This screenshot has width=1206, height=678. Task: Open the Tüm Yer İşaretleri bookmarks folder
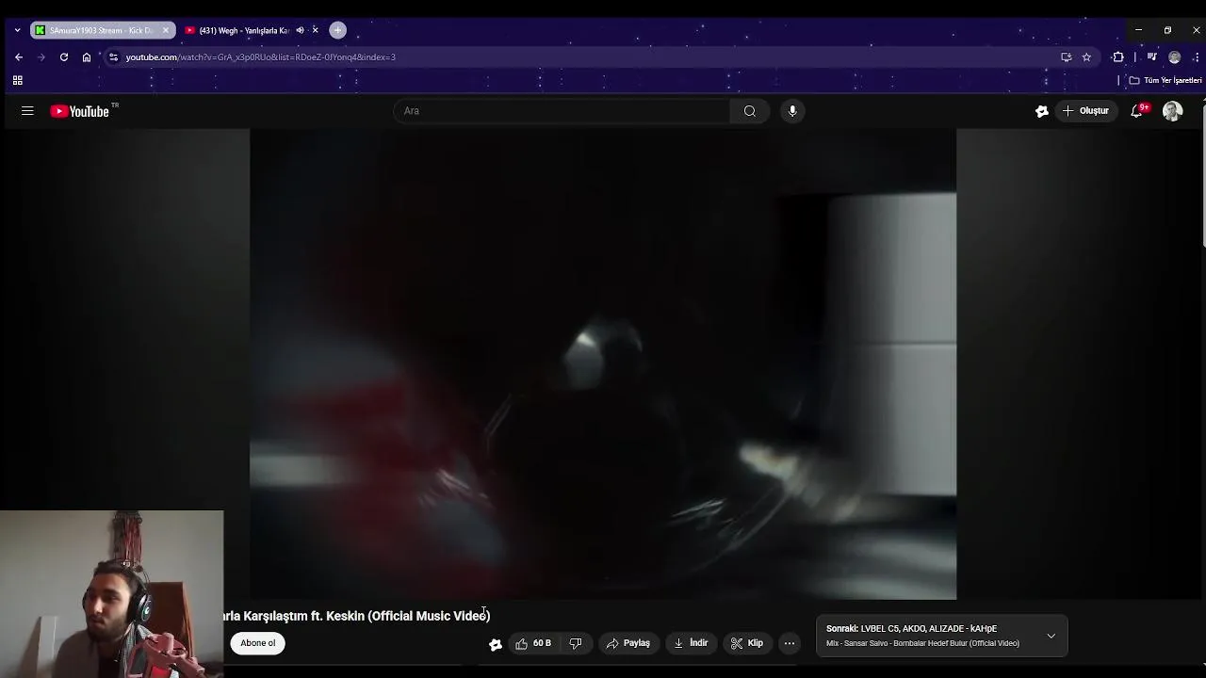(x=1165, y=81)
